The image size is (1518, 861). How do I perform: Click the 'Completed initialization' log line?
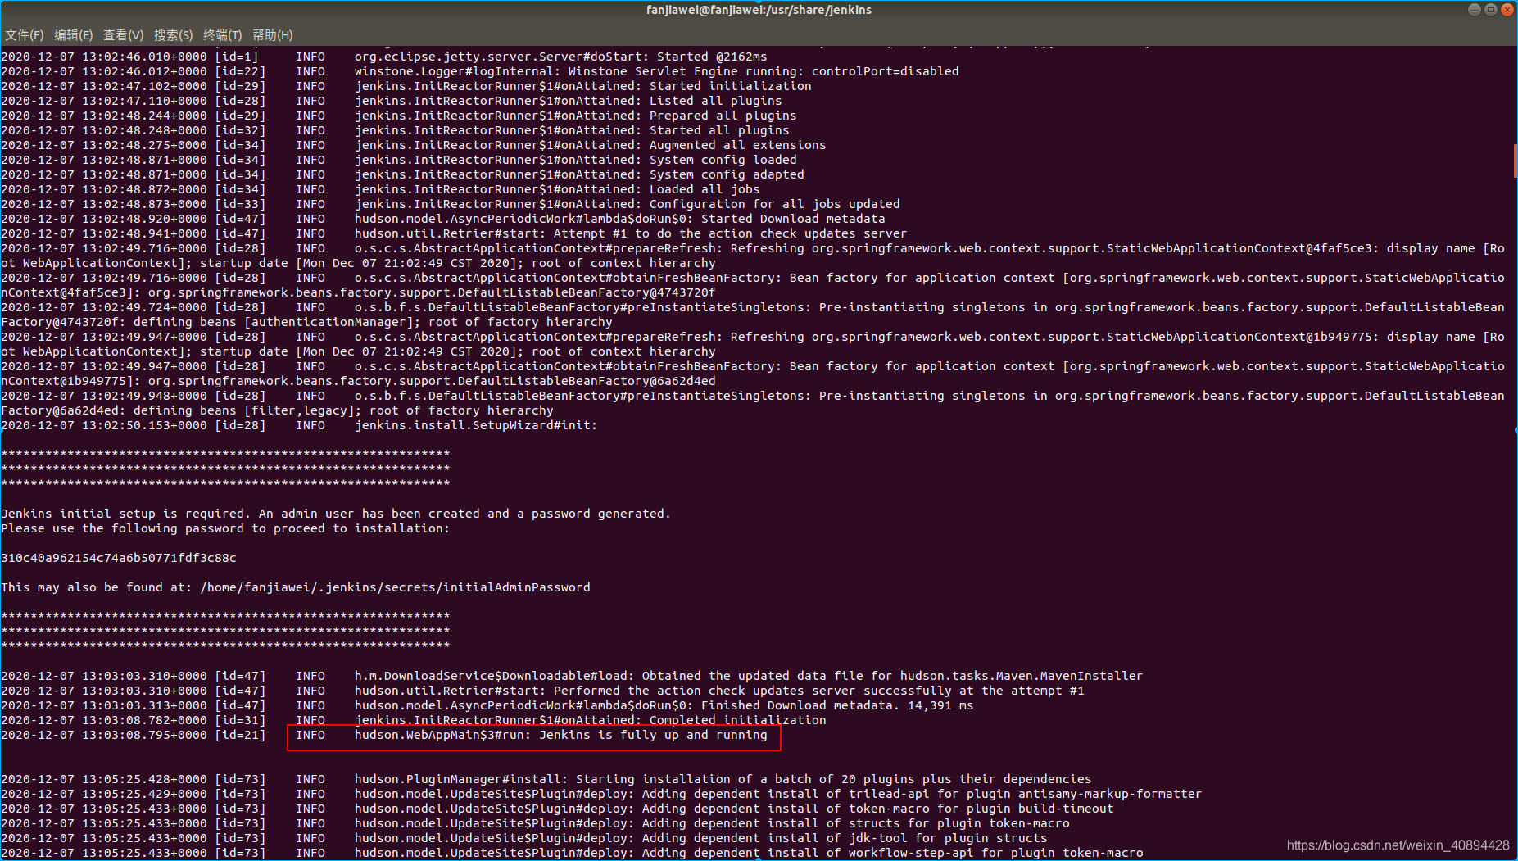[x=414, y=720]
